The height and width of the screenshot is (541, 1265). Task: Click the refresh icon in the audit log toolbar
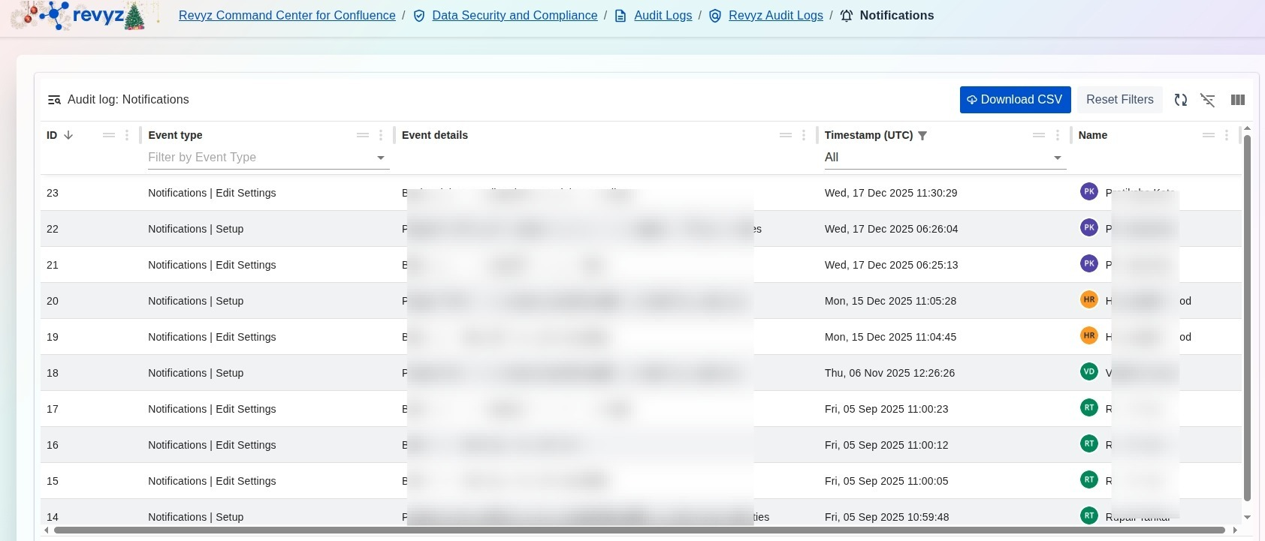(1180, 100)
